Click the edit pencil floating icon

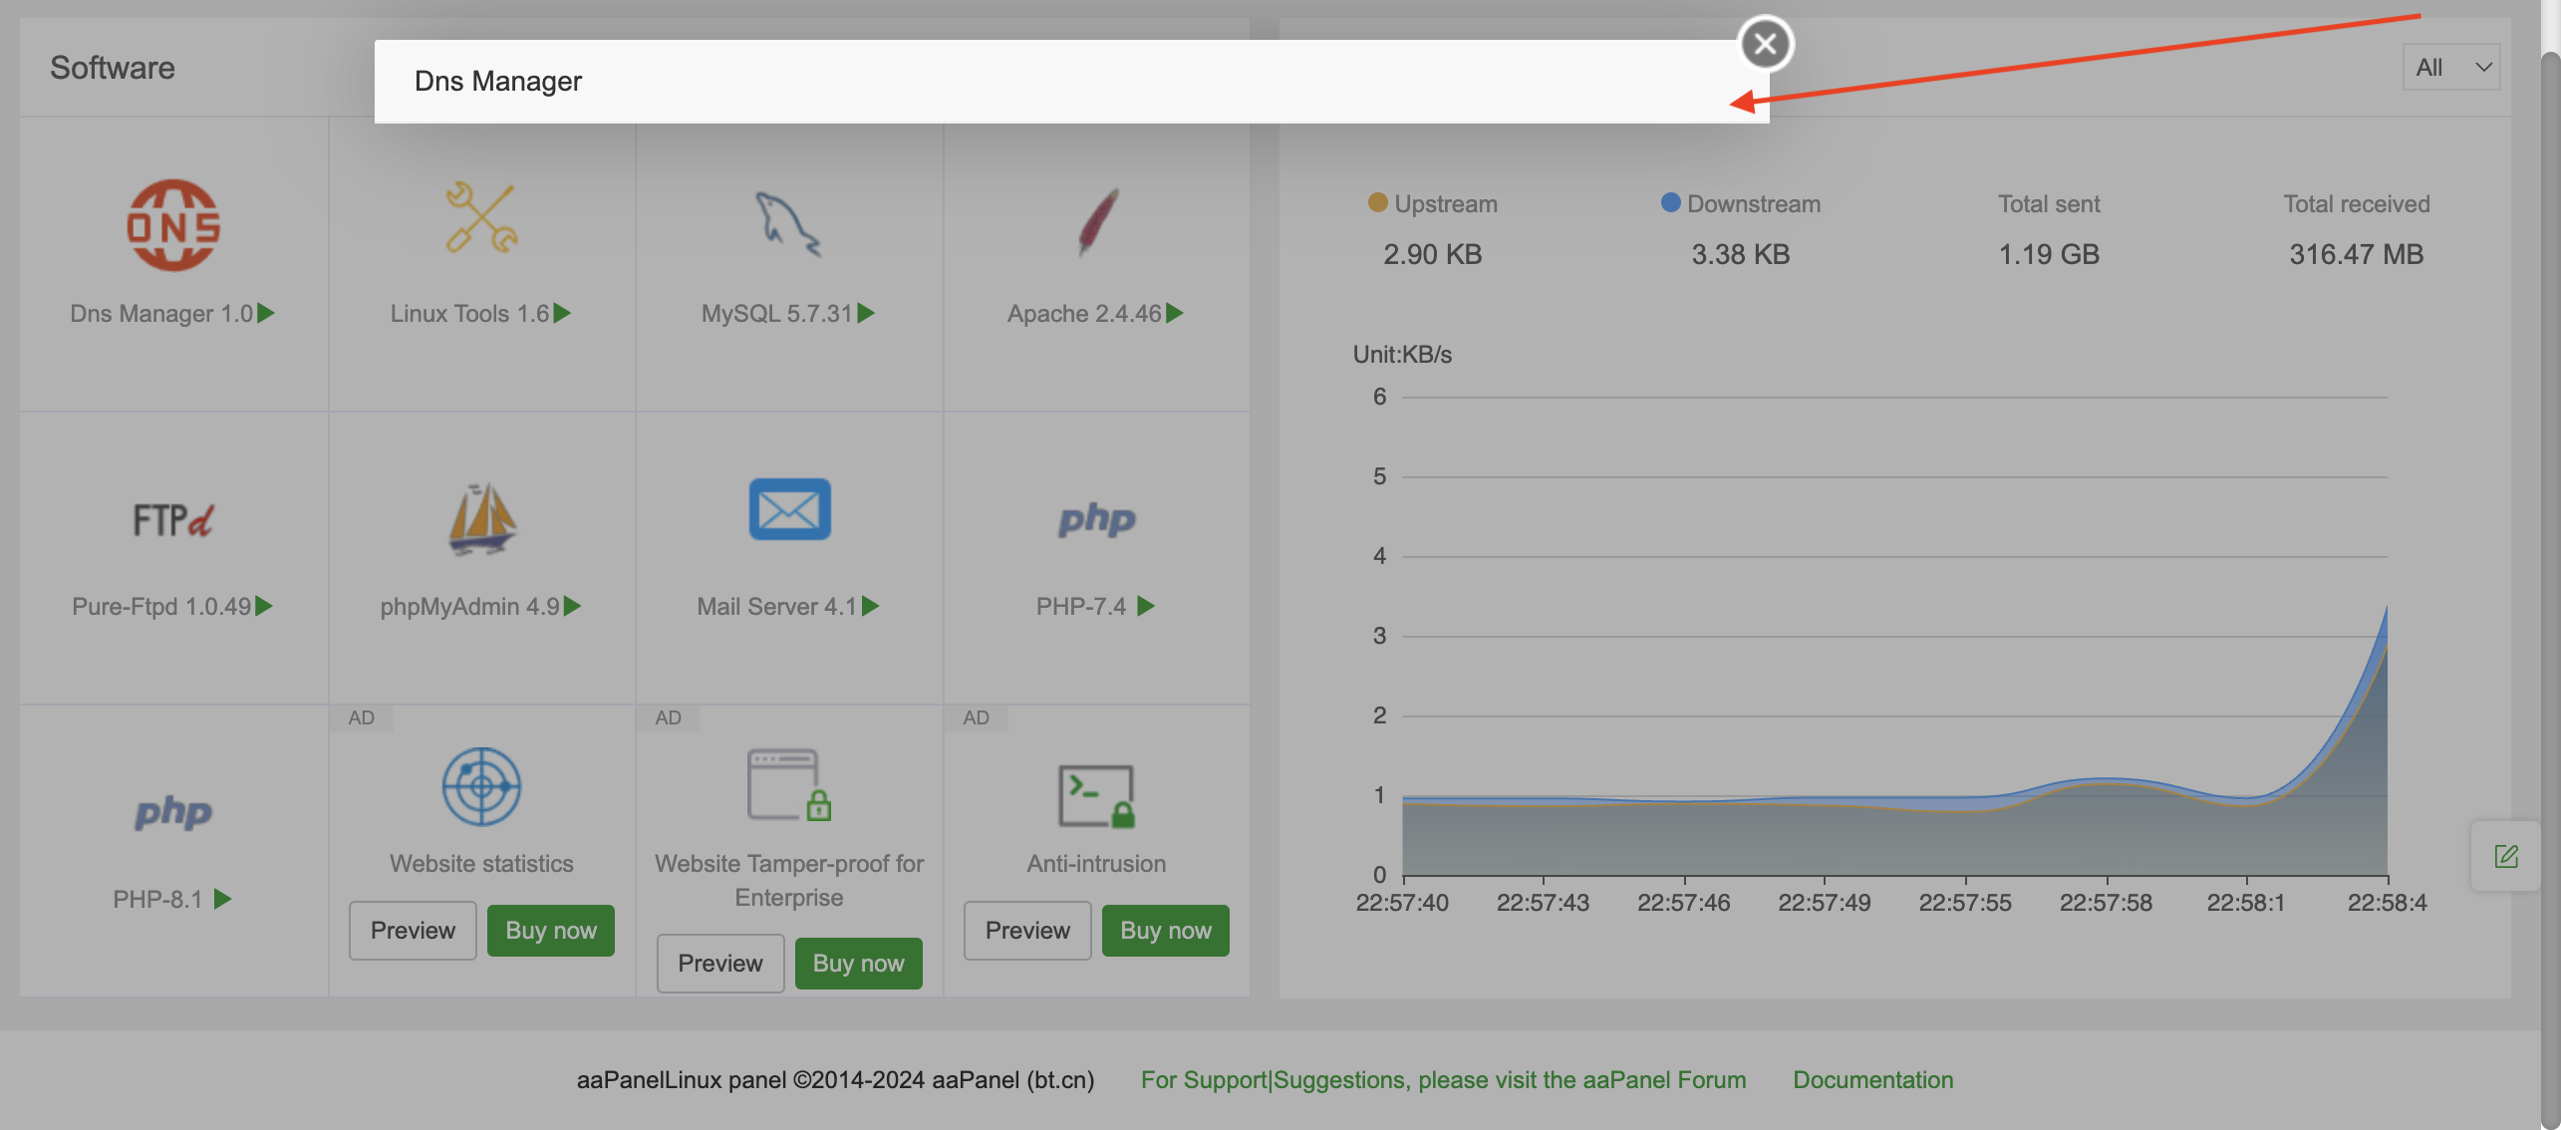(2505, 856)
